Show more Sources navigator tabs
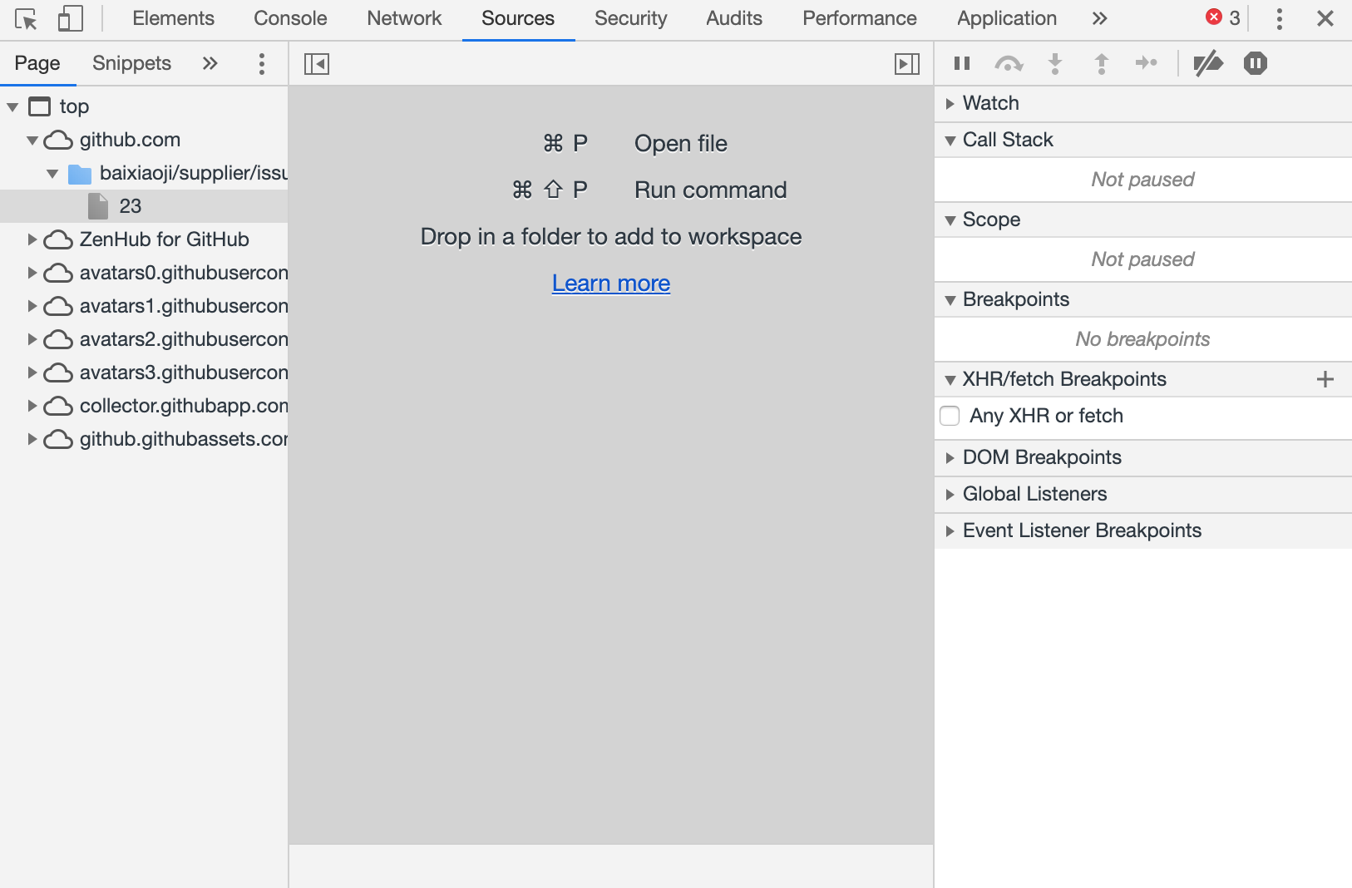The image size is (1352, 888). [x=210, y=63]
